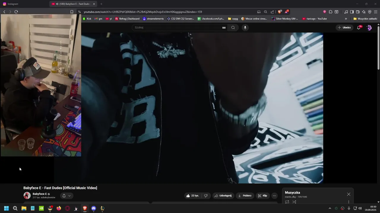Open the YouTube notifications bell
This screenshot has height=213, width=380.
[359, 28]
